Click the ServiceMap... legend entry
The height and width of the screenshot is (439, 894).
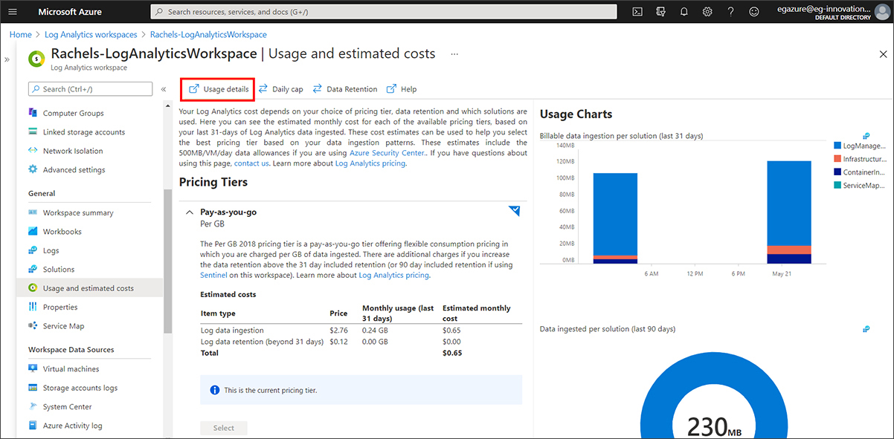pyautogui.click(x=861, y=185)
